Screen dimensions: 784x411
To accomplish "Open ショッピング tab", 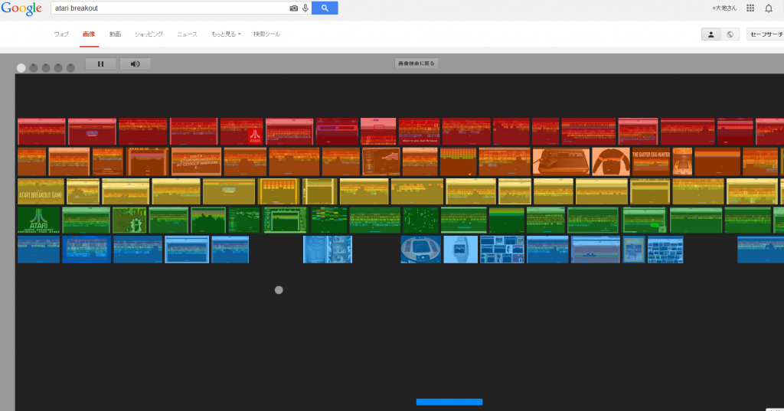I will [x=149, y=34].
